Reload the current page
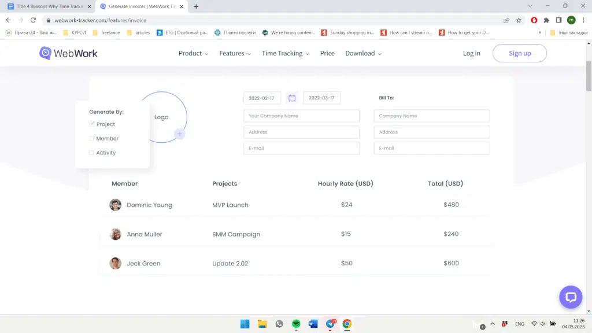592x333 pixels. click(x=34, y=20)
